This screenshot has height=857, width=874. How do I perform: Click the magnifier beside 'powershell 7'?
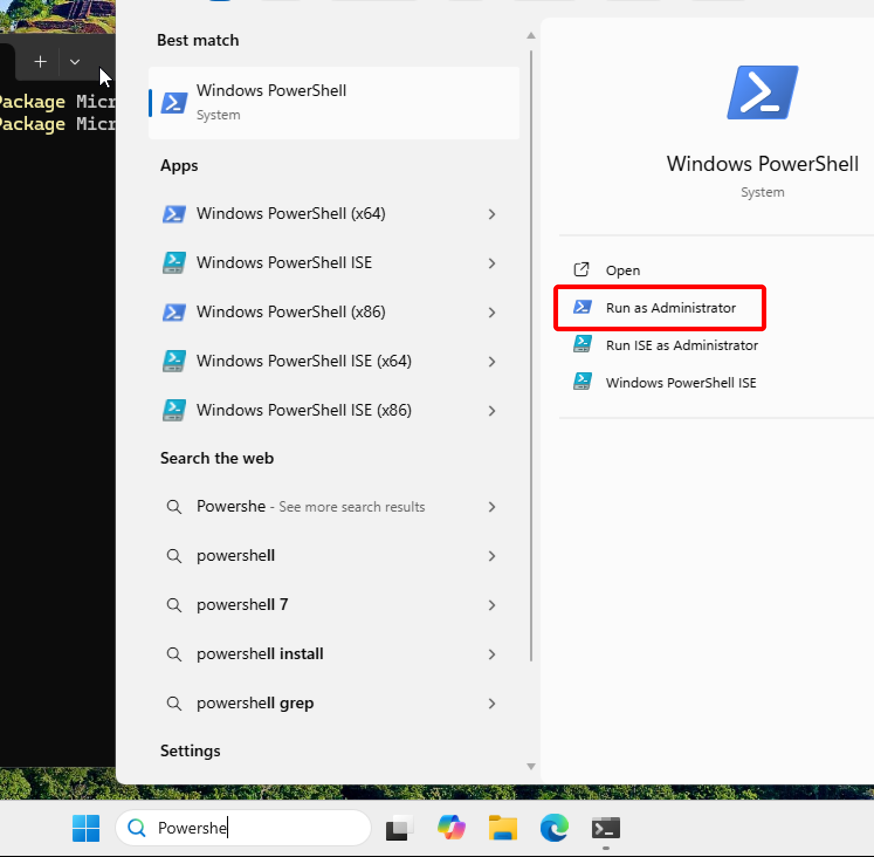coord(174,605)
